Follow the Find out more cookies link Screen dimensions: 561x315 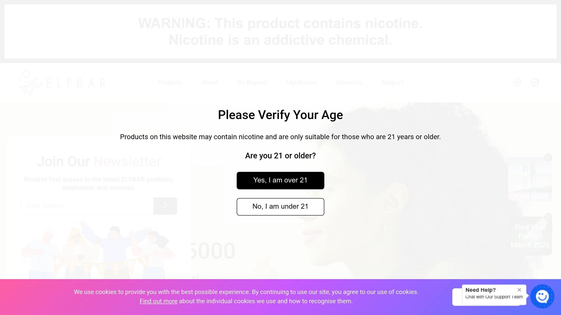point(158,301)
